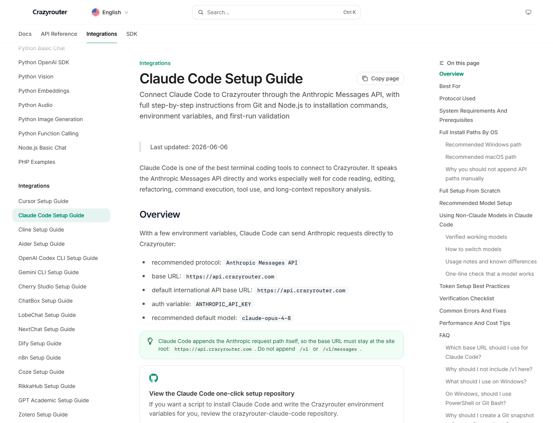Click the Crazyrouter logo
553x423 pixels.
[50, 12]
